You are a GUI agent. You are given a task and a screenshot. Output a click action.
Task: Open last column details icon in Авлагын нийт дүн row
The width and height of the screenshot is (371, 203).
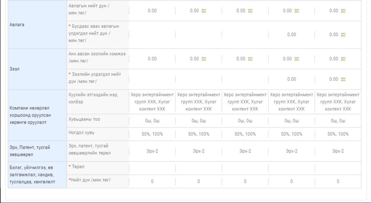coord(343,11)
